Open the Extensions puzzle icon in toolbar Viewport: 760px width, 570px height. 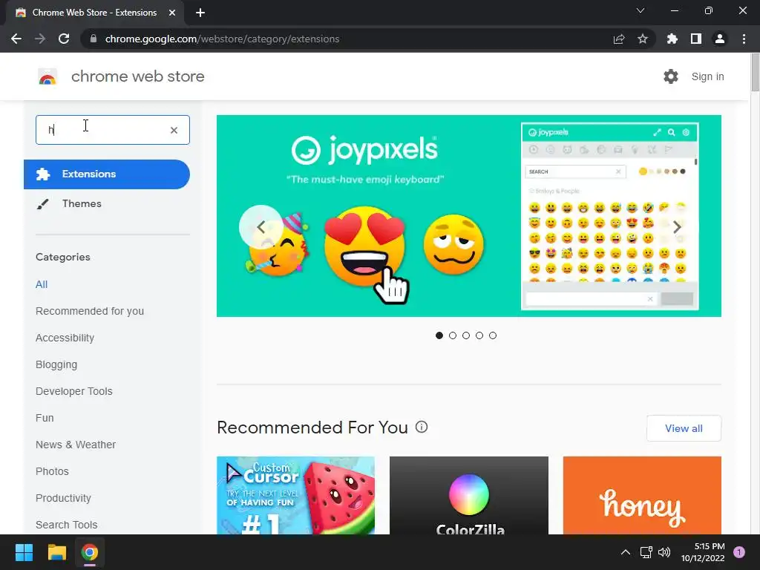[672, 39]
